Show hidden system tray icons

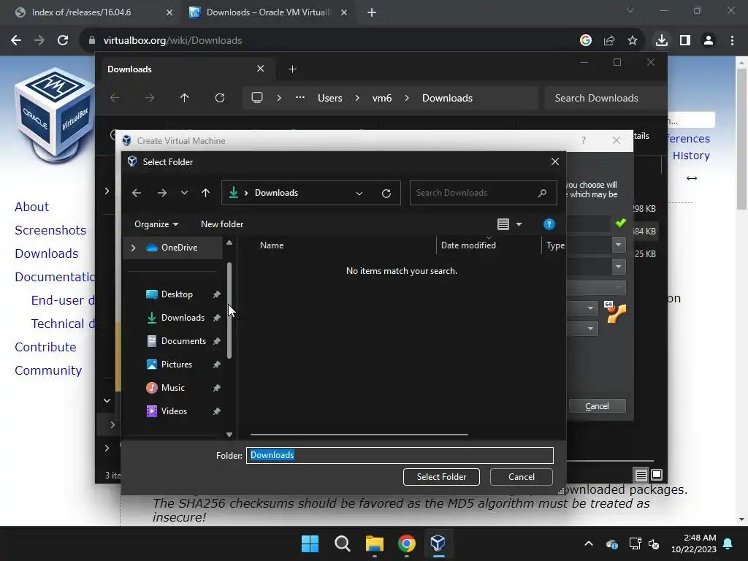click(589, 543)
